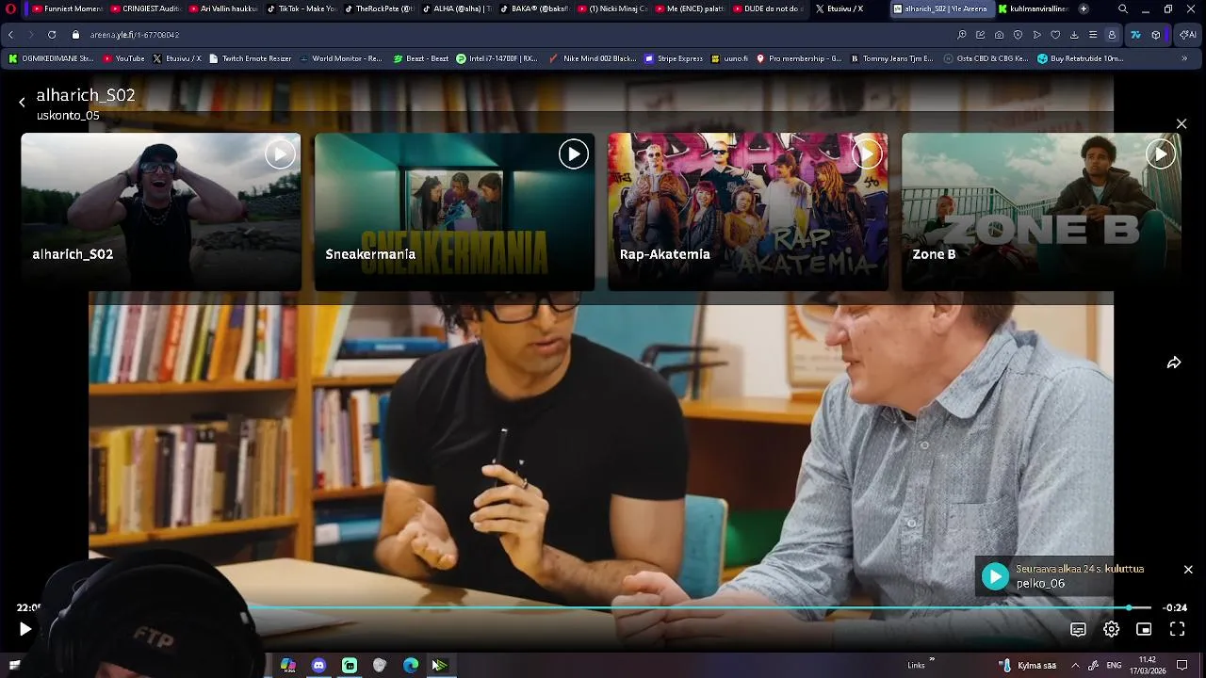Play the Rap-Akatemia card
Viewport: 1206px width, 678px height.
coord(867,153)
